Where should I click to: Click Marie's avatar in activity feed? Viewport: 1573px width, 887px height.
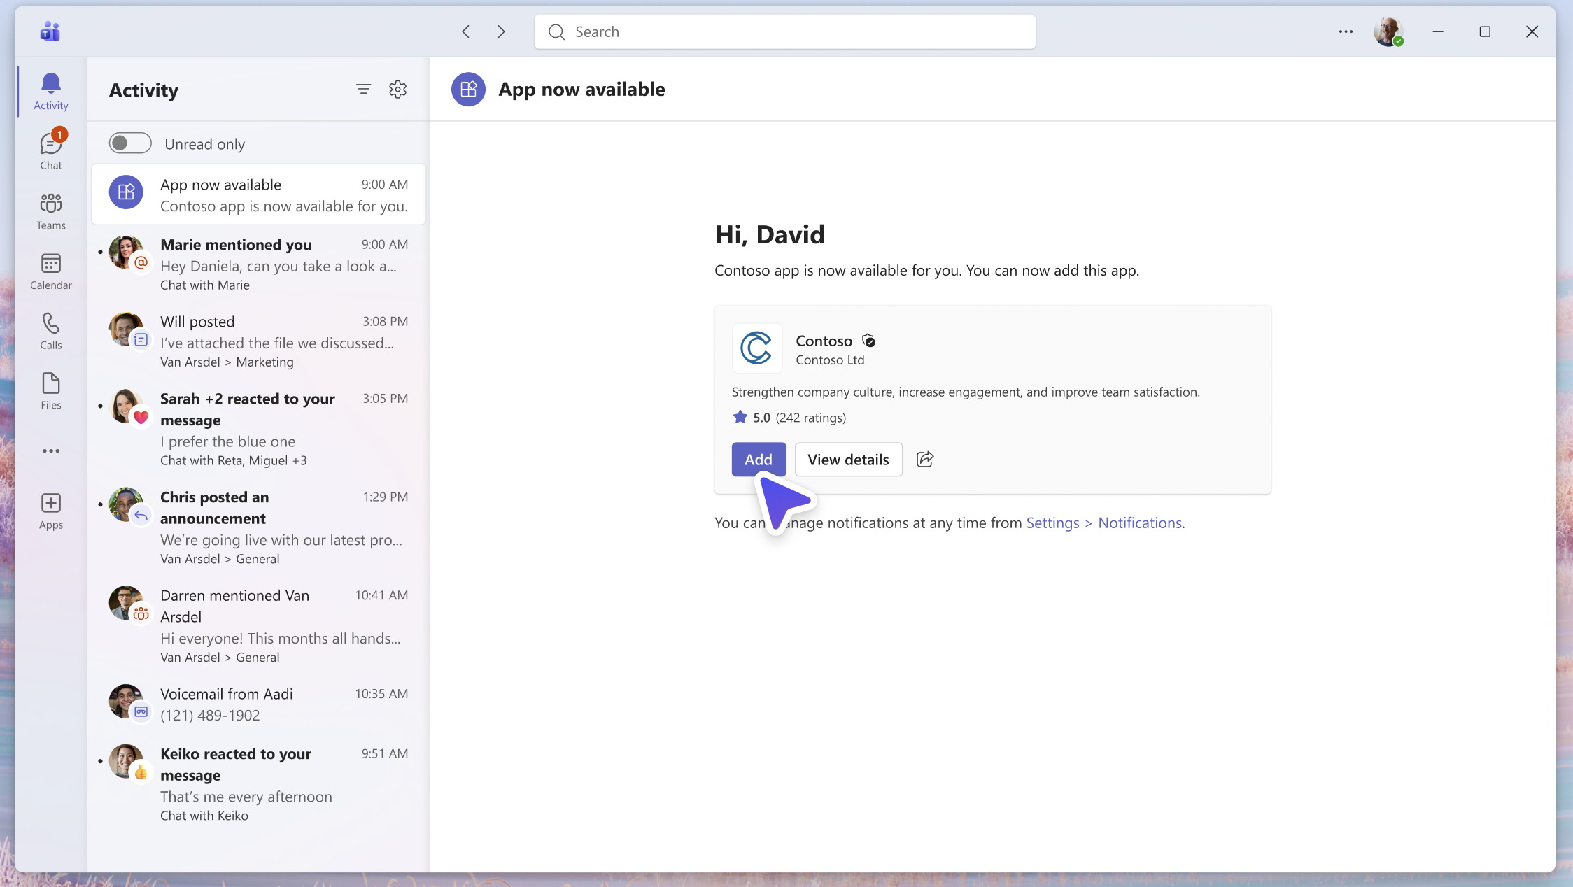(x=126, y=252)
